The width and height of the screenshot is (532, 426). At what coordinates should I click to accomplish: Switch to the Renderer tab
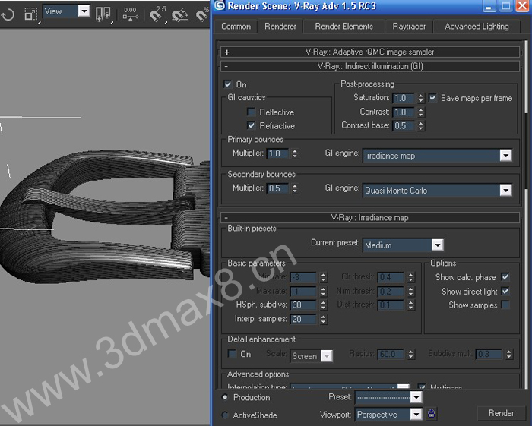pyautogui.click(x=280, y=27)
